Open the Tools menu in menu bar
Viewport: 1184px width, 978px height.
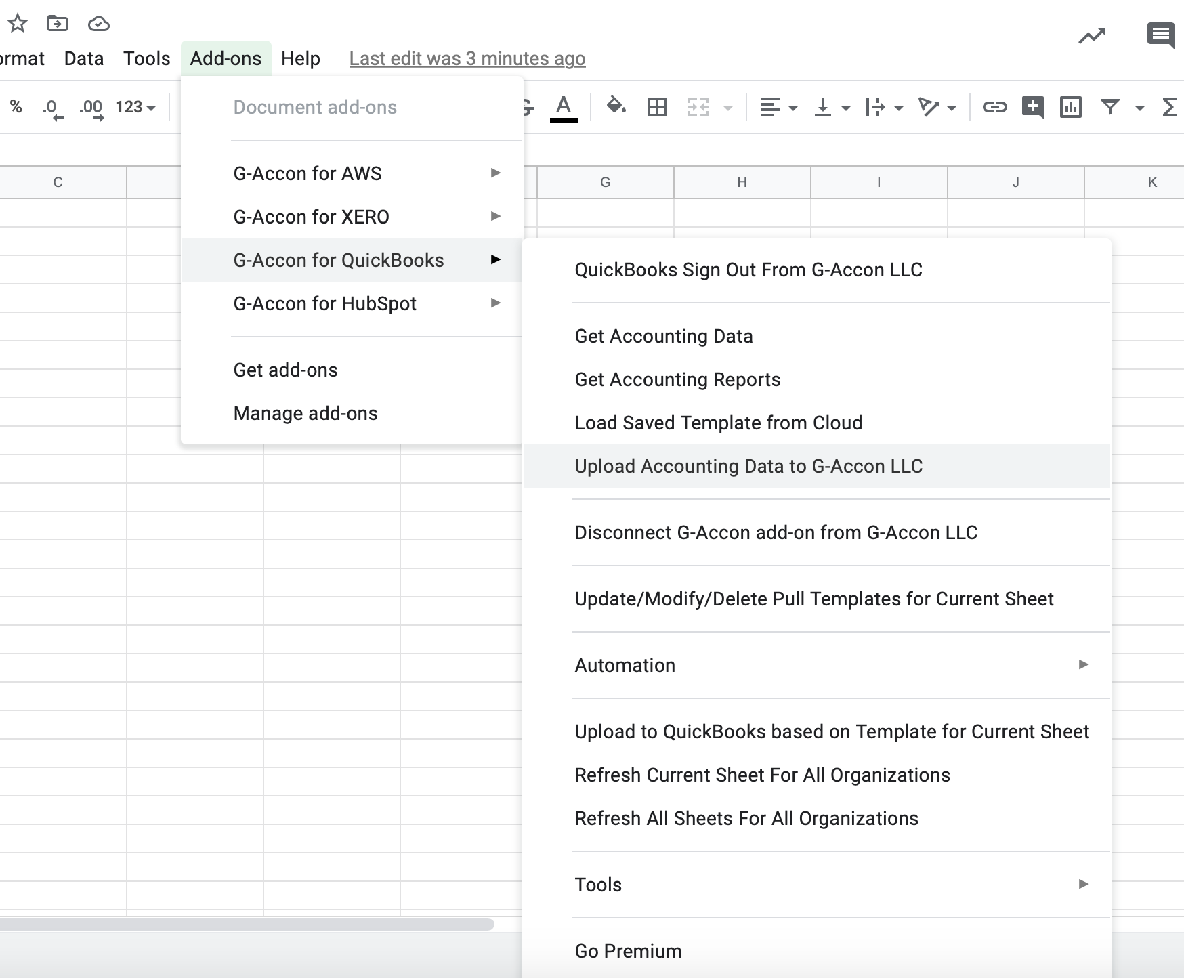[x=146, y=58]
